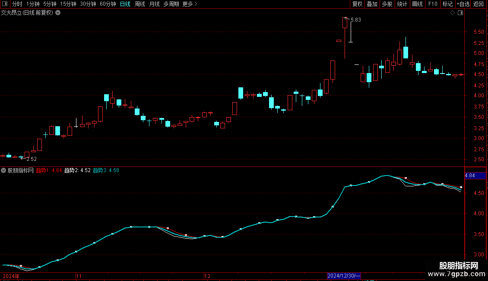
Task: Select the 日线 daily chart tab
Action: pyautogui.click(x=125, y=4)
